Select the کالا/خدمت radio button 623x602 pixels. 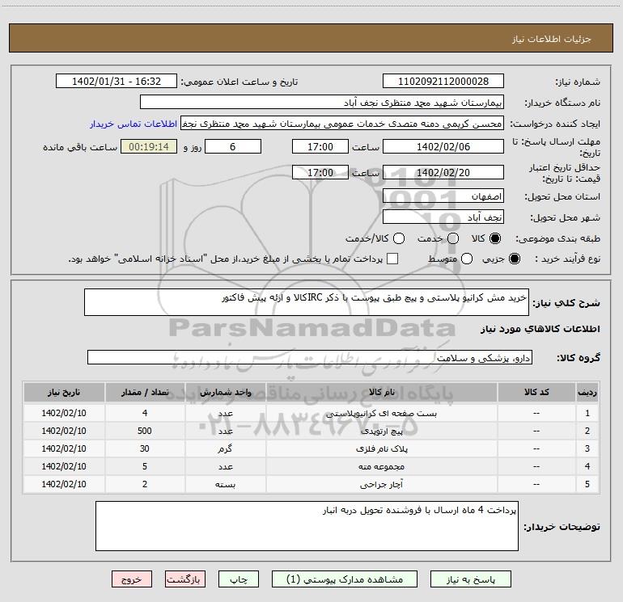point(399,238)
